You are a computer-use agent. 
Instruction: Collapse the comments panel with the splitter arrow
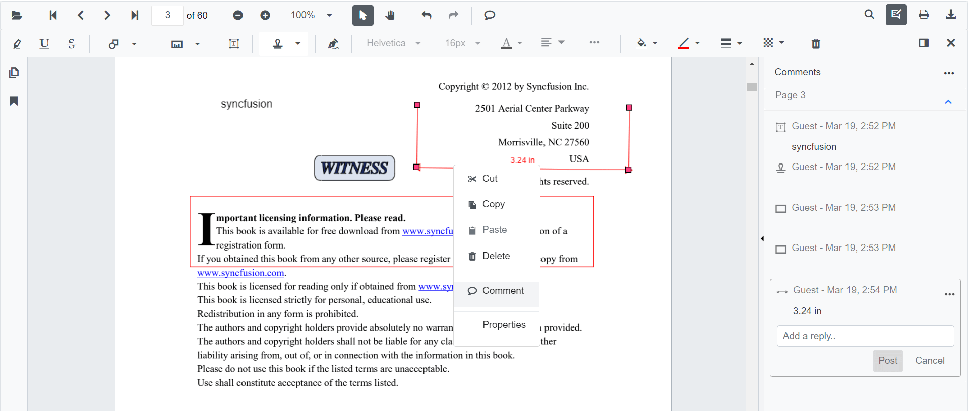click(x=762, y=238)
